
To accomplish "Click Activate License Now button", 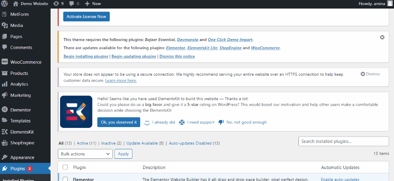I will [87, 17].
